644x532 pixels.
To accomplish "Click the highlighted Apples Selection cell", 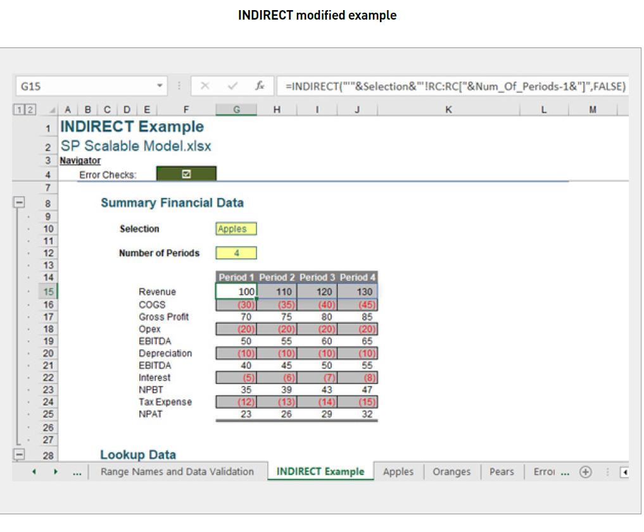I will (x=235, y=228).
